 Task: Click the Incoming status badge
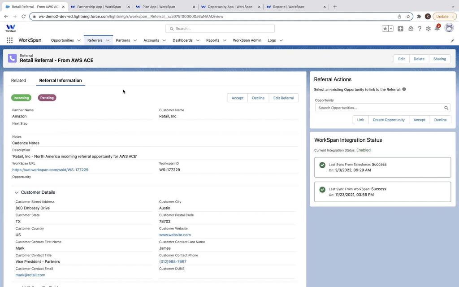pos(21,98)
